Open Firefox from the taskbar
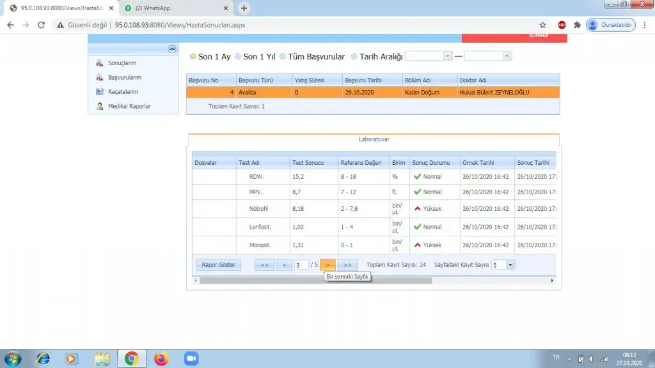 tap(161, 358)
